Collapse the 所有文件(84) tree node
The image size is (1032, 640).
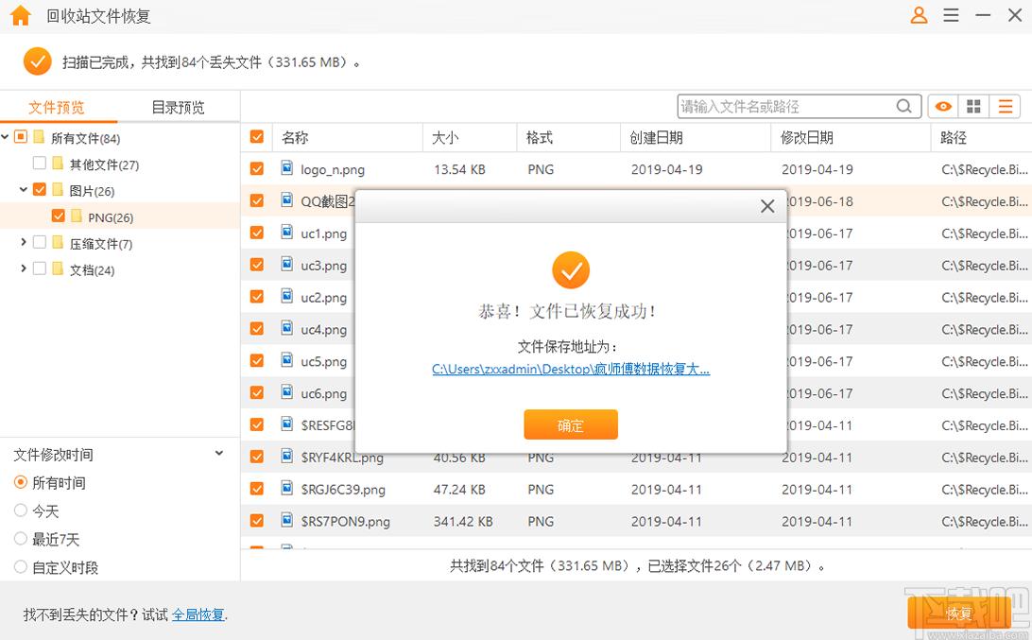click(x=6, y=137)
